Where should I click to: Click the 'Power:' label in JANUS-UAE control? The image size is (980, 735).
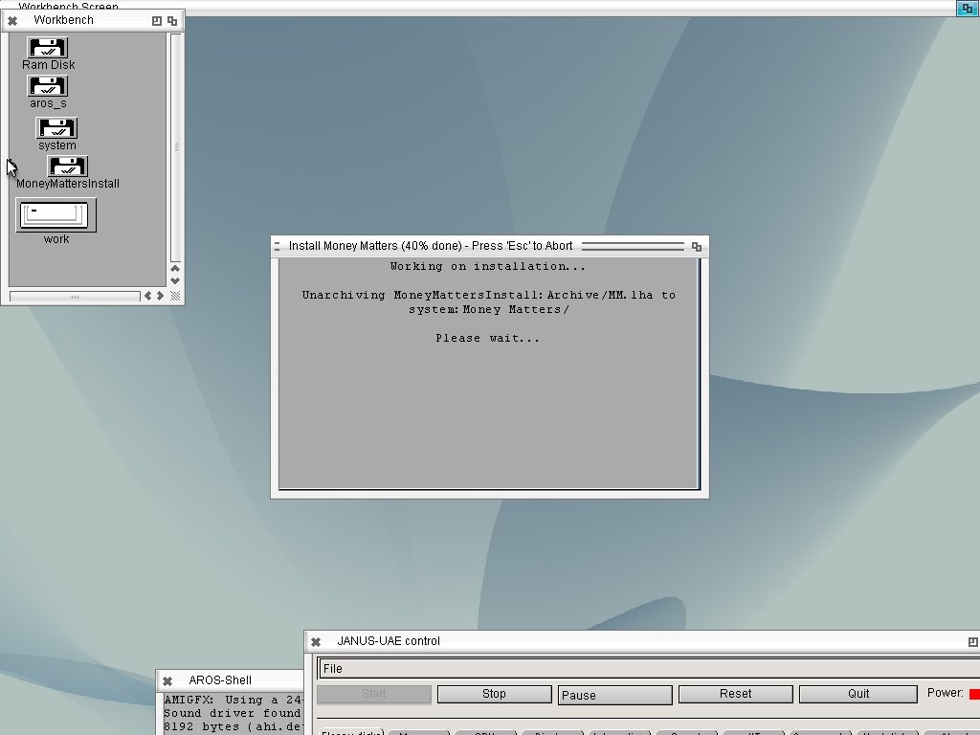pos(946,693)
